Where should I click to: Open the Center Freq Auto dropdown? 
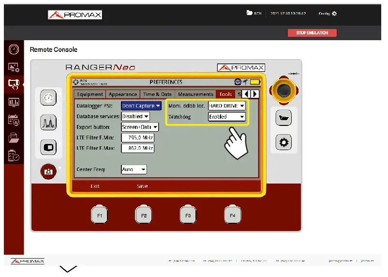coord(134,169)
